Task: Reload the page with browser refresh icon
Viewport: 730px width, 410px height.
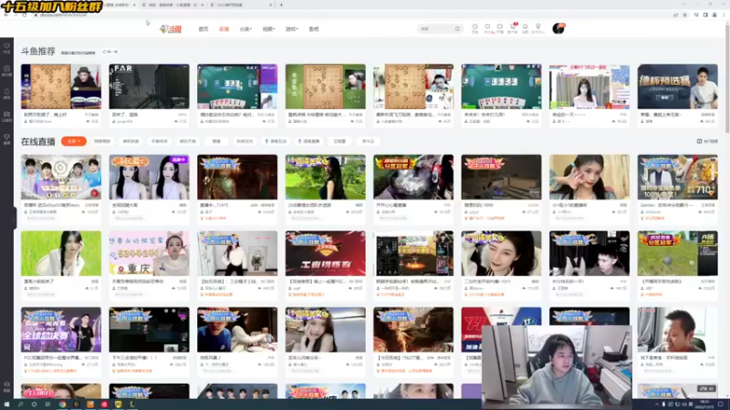Action: coord(25,15)
